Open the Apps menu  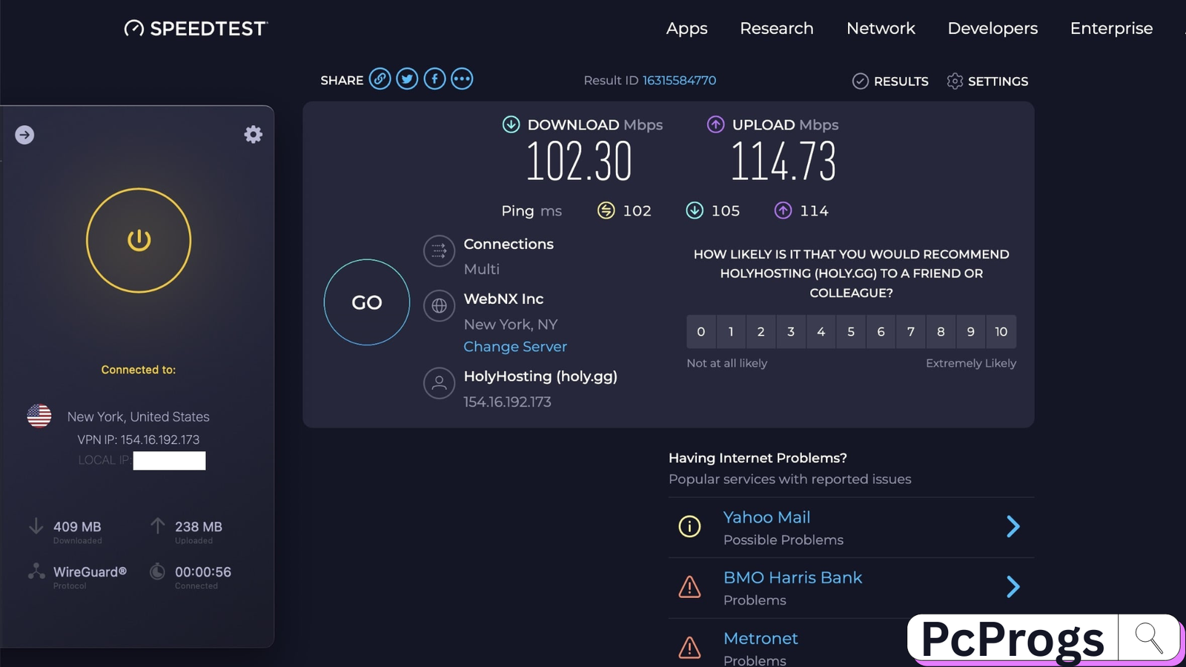click(686, 28)
